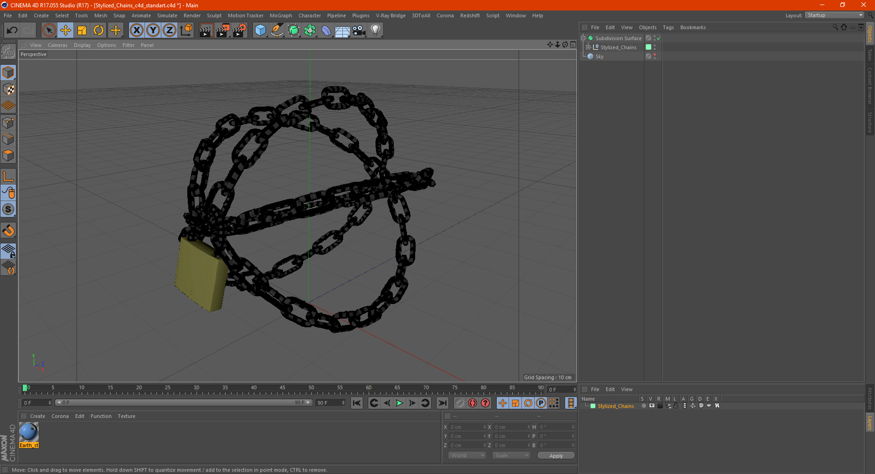Viewport: 875px width, 474px height.
Task: Click layer manager green color swatch
Action: pyautogui.click(x=593, y=406)
